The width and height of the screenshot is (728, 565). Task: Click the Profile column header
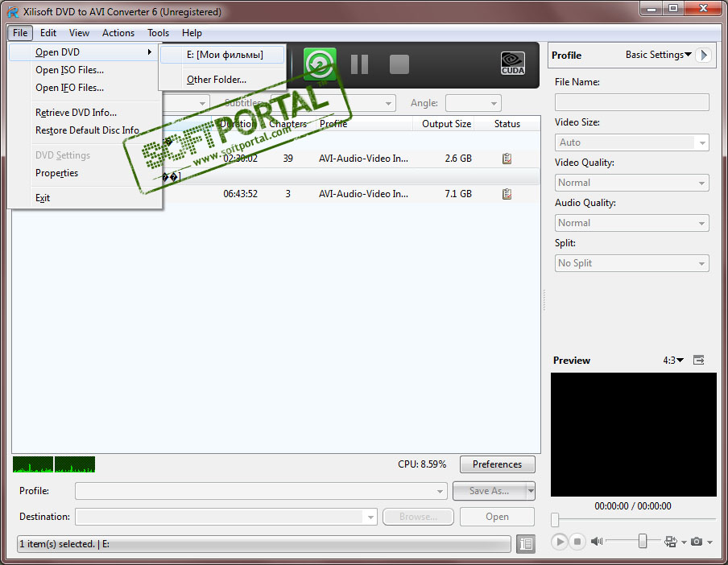coord(365,124)
